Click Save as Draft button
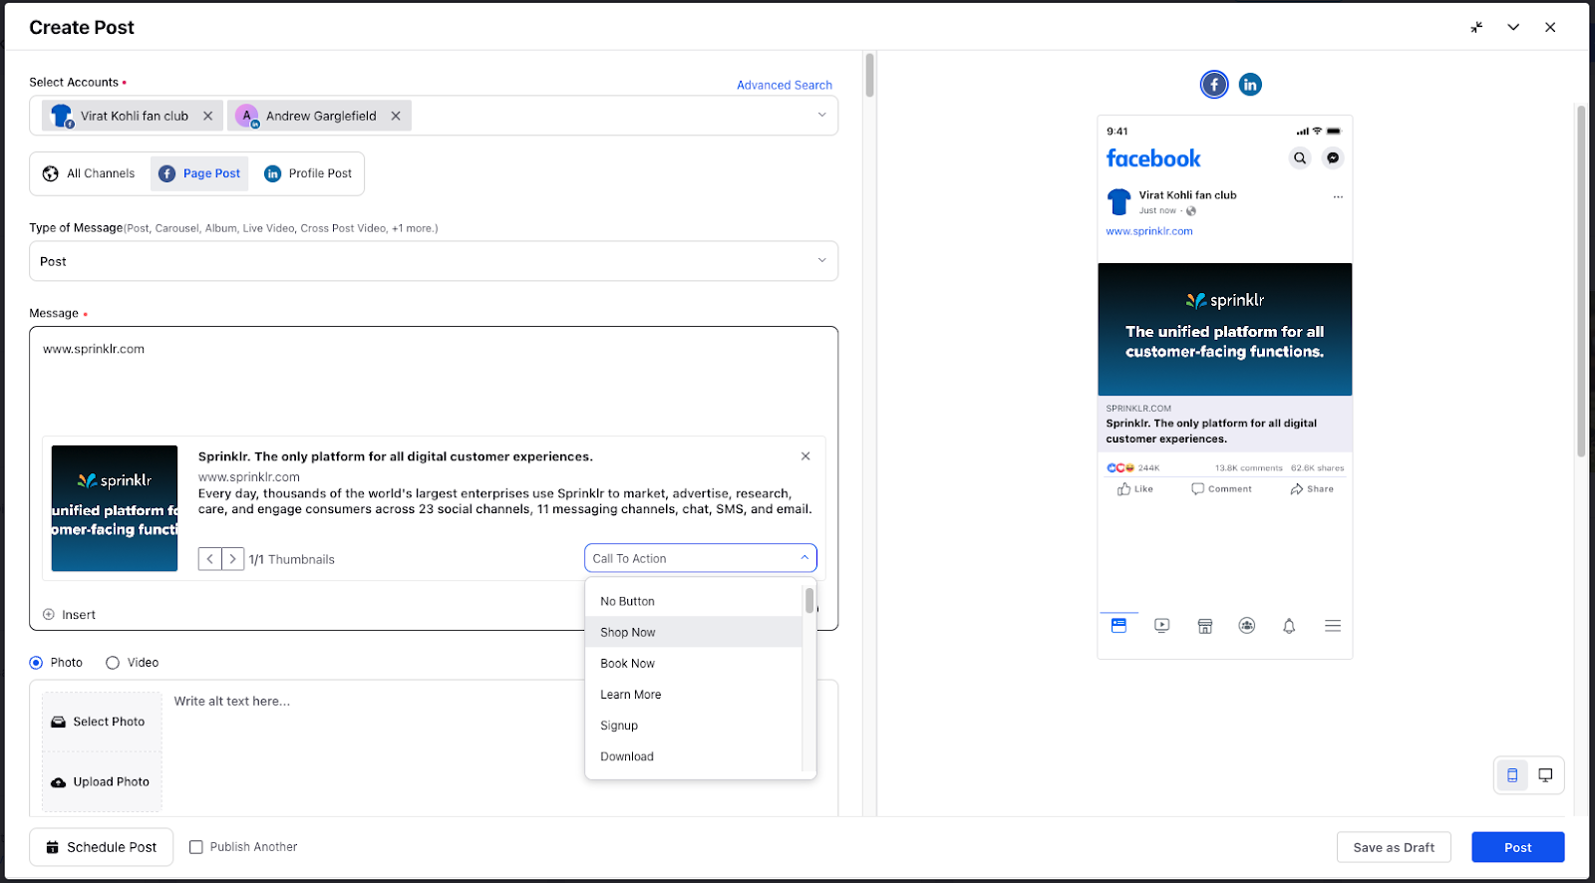The height and width of the screenshot is (883, 1595). click(x=1394, y=847)
